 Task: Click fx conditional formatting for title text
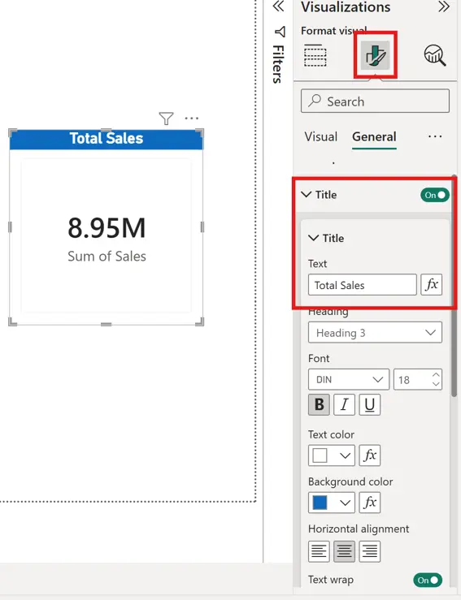coord(432,284)
